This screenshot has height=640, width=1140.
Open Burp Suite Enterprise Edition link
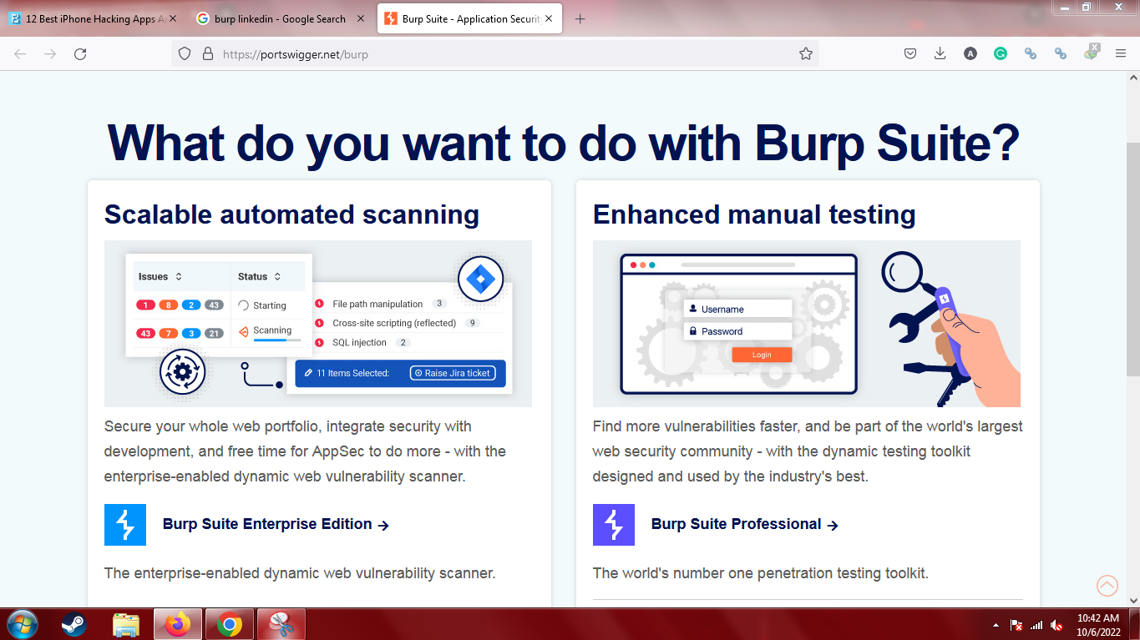(x=276, y=525)
